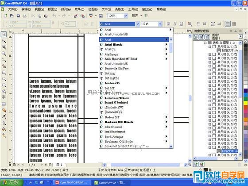The height and width of the screenshot is (186, 248).
Task: Open the 文本(X) menu
Action: pyautogui.click(x=106, y=9)
